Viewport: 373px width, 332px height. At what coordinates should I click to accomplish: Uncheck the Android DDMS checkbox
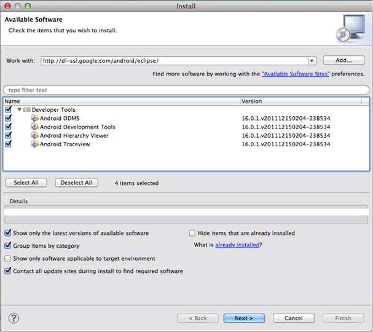click(x=8, y=118)
